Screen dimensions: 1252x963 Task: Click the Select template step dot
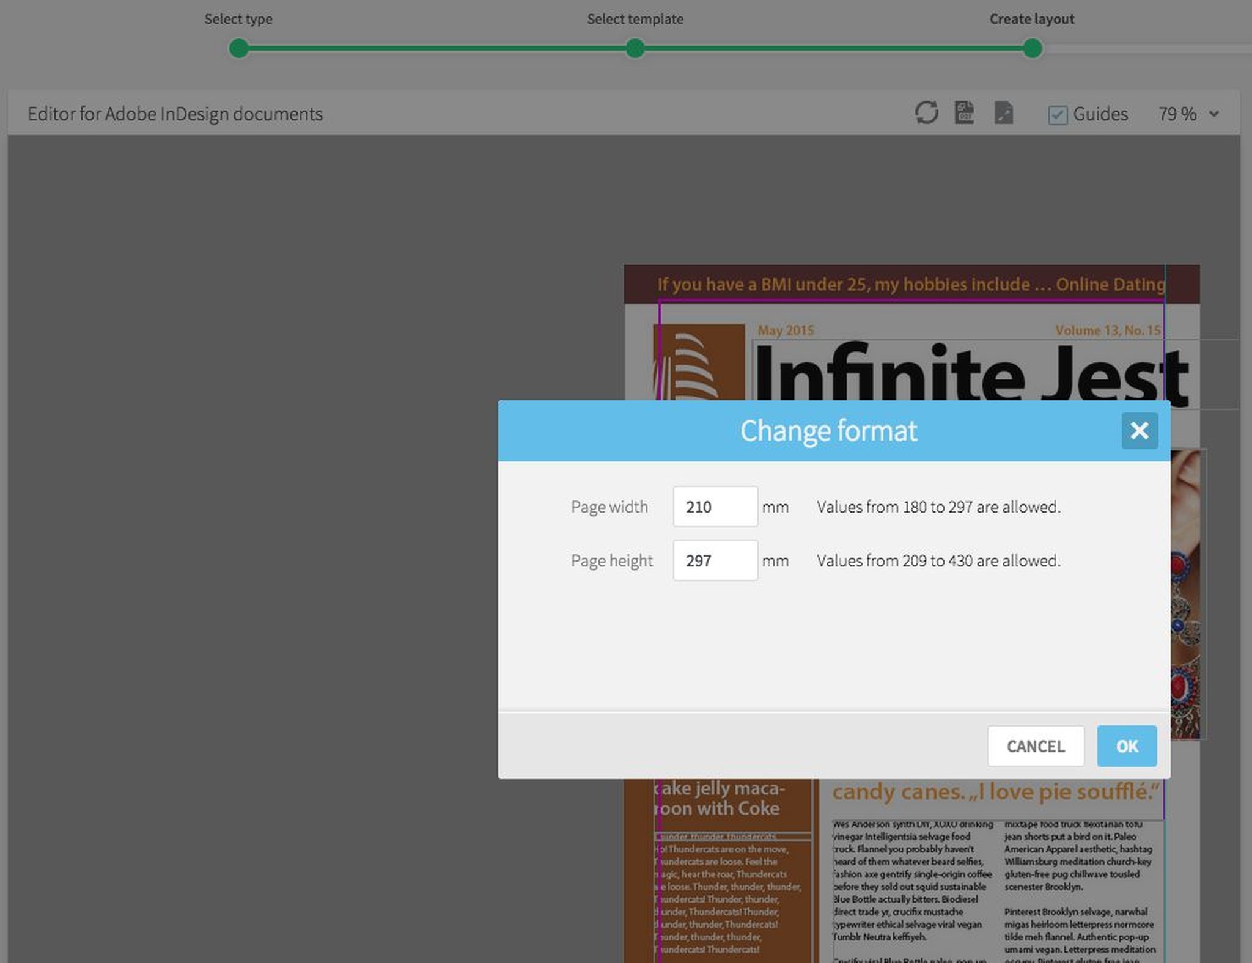pyautogui.click(x=635, y=48)
